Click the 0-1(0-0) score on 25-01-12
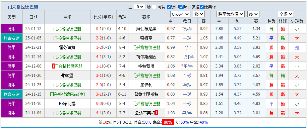 (x=103, y=29)
